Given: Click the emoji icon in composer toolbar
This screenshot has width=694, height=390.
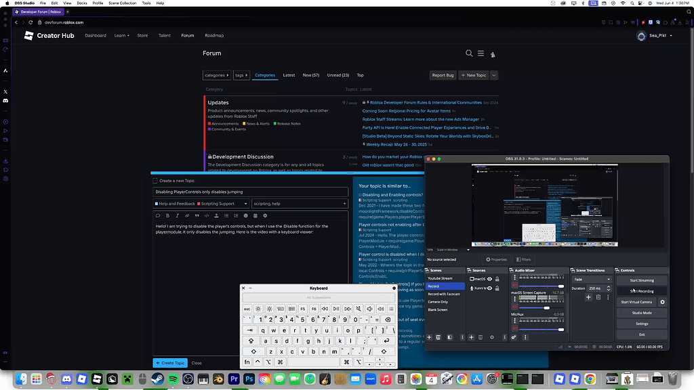Looking at the screenshot, I should coord(245,216).
